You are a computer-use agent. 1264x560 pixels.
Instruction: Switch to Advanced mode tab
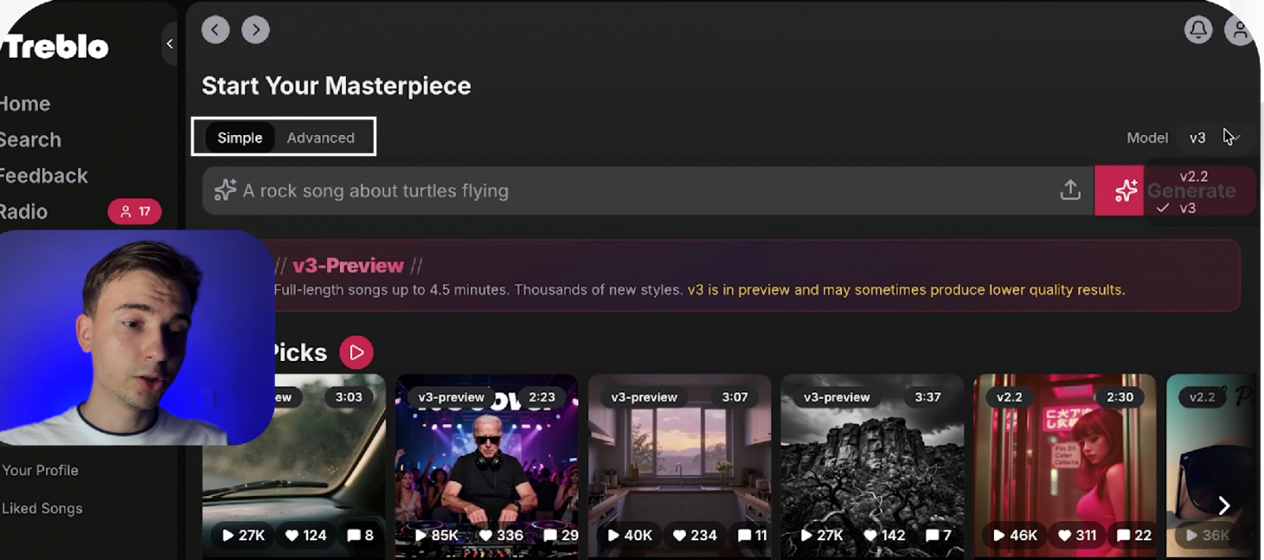click(321, 137)
